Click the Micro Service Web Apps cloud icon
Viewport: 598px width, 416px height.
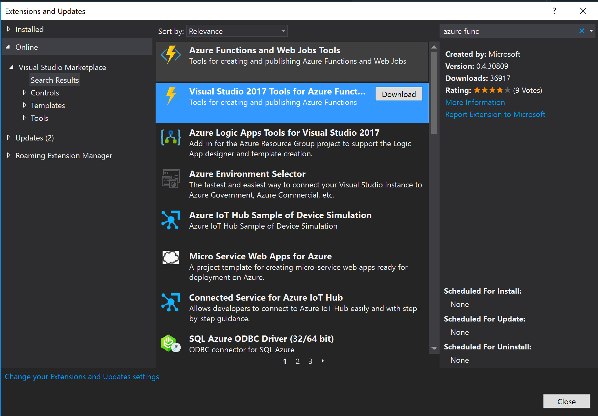point(171,257)
